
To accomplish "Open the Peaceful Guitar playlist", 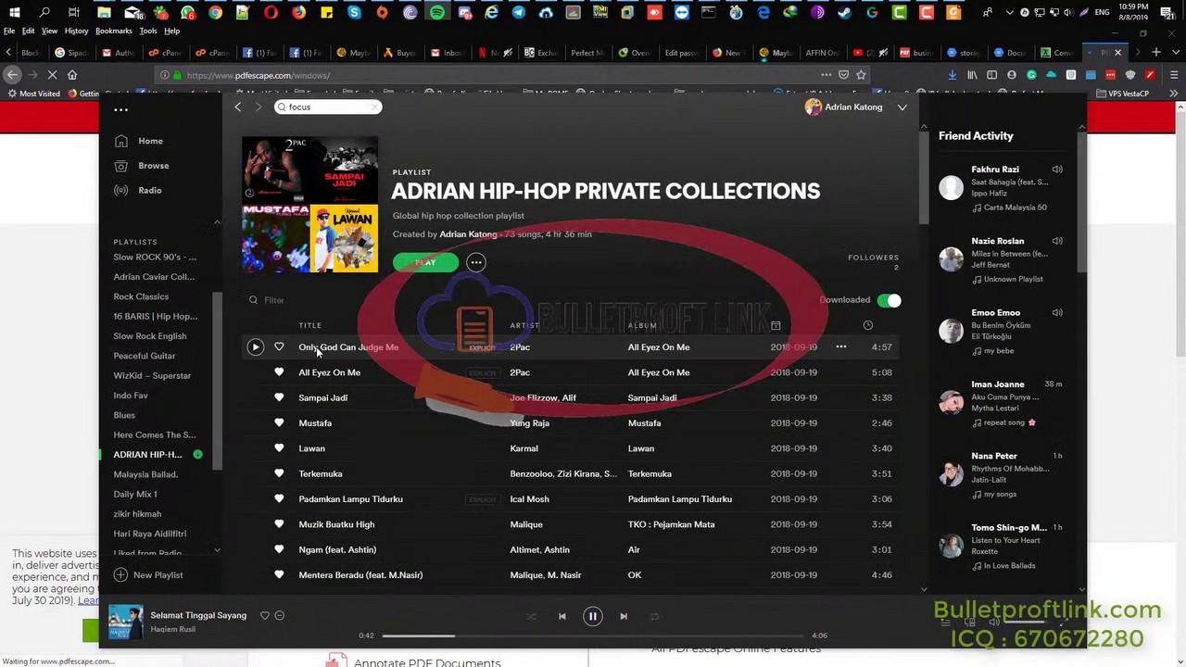I will 145,356.
